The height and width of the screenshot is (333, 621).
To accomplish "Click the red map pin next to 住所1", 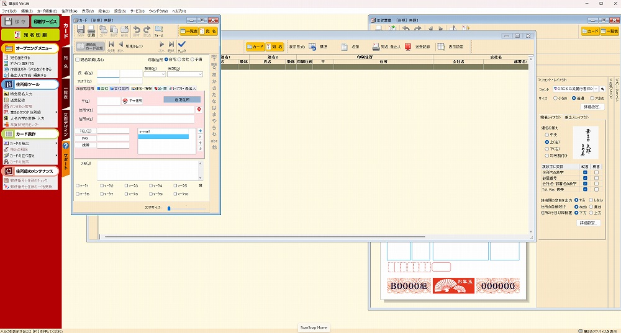I will (199, 110).
